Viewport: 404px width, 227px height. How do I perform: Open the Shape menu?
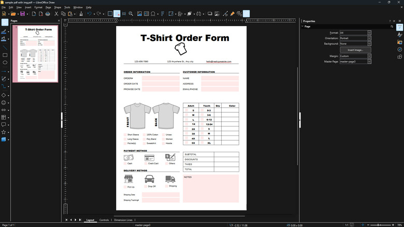pyautogui.click(x=57, y=8)
